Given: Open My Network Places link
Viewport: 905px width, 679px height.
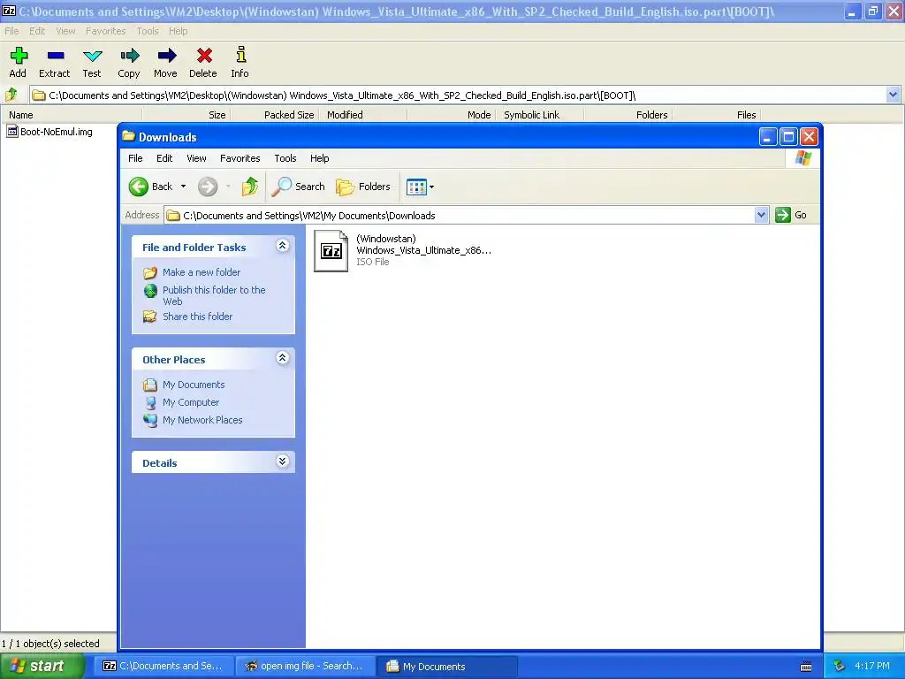Looking at the screenshot, I should click(202, 420).
